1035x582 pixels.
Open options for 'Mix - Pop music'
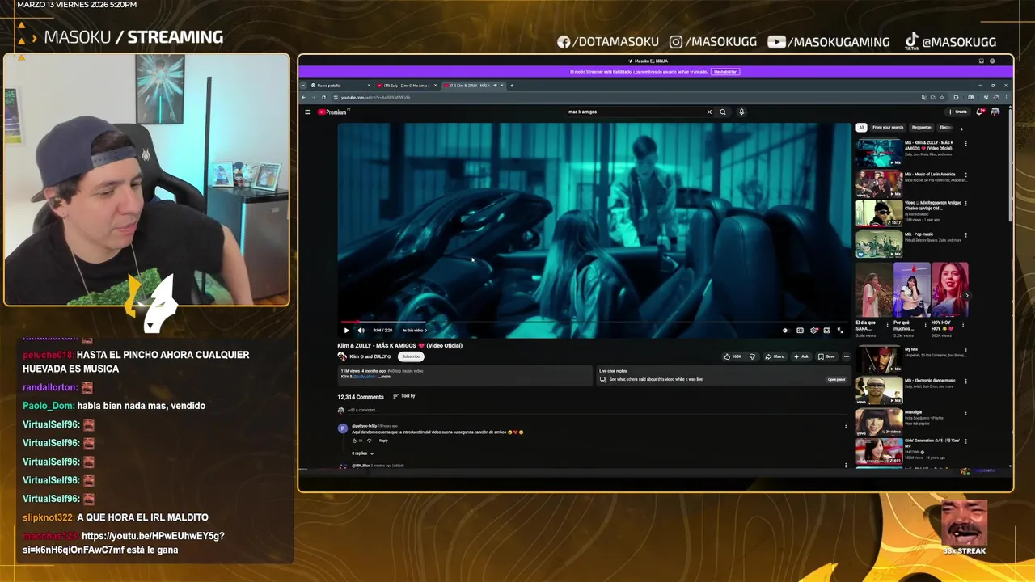tap(965, 234)
